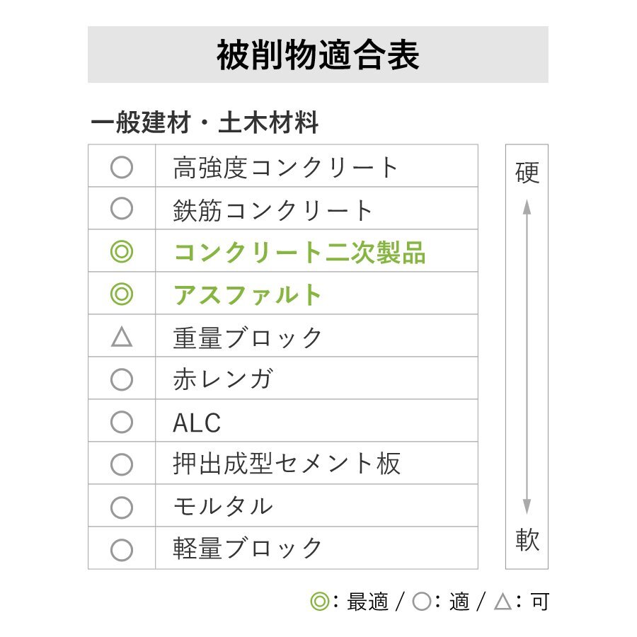Click the green コンクリート二次製品 label
Image resolution: width=637 pixels, height=637 pixels.
click(x=299, y=252)
